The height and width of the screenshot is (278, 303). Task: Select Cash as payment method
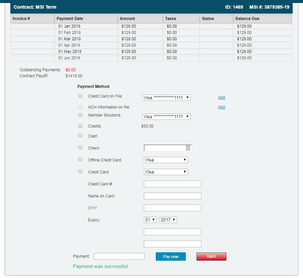point(80,135)
